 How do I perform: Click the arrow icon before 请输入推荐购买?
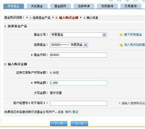point(120,103)
